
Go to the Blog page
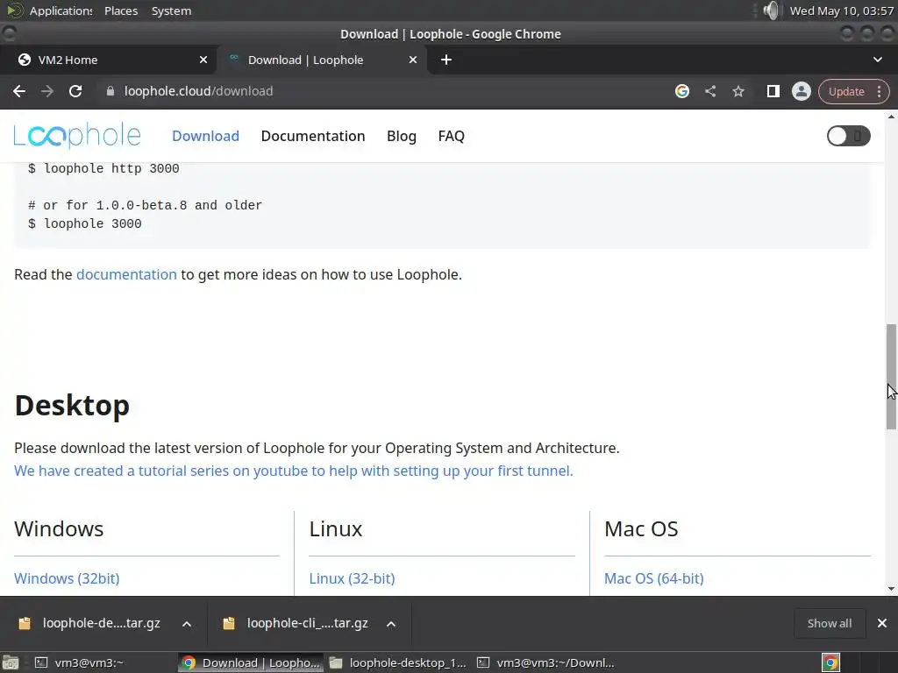pyautogui.click(x=402, y=136)
